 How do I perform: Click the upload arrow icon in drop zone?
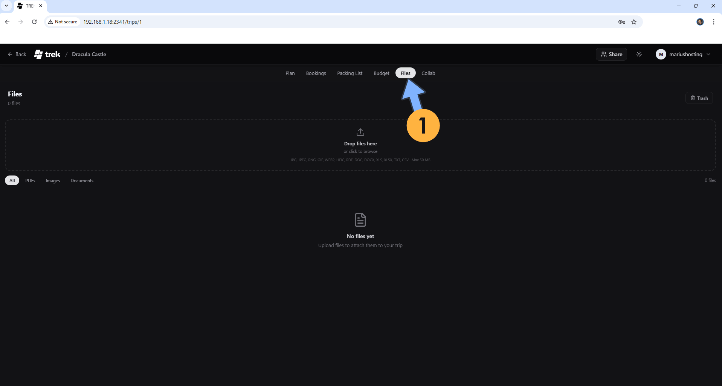tap(360, 132)
